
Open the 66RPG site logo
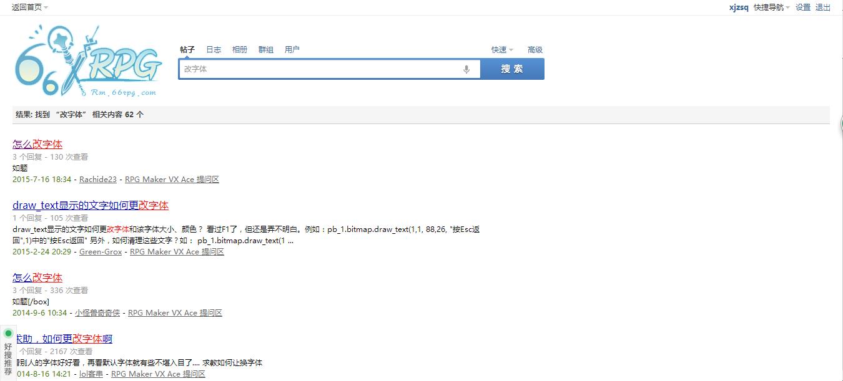(89, 61)
